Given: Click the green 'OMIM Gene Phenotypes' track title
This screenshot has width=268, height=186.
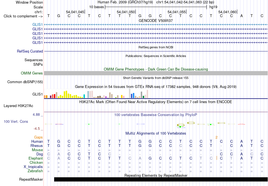Looking at the screenshot, I should (x=156, y=69).
